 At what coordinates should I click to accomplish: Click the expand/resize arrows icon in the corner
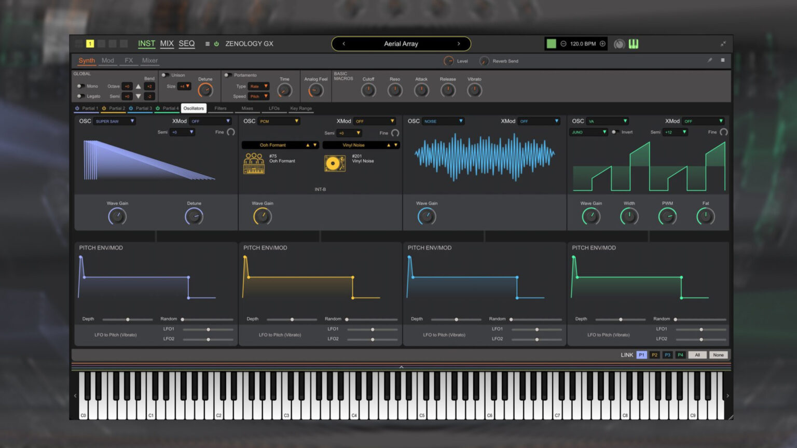pos(723,44)
